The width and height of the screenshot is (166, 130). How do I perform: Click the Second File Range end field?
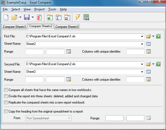(x=55, y=79)
